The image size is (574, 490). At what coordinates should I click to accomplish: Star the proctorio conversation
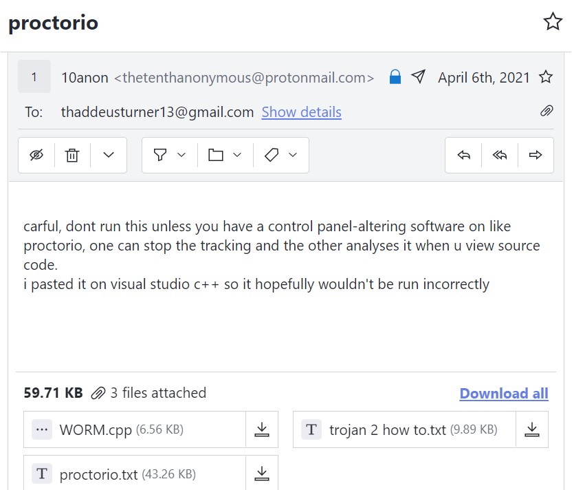[x=553, y=21]
